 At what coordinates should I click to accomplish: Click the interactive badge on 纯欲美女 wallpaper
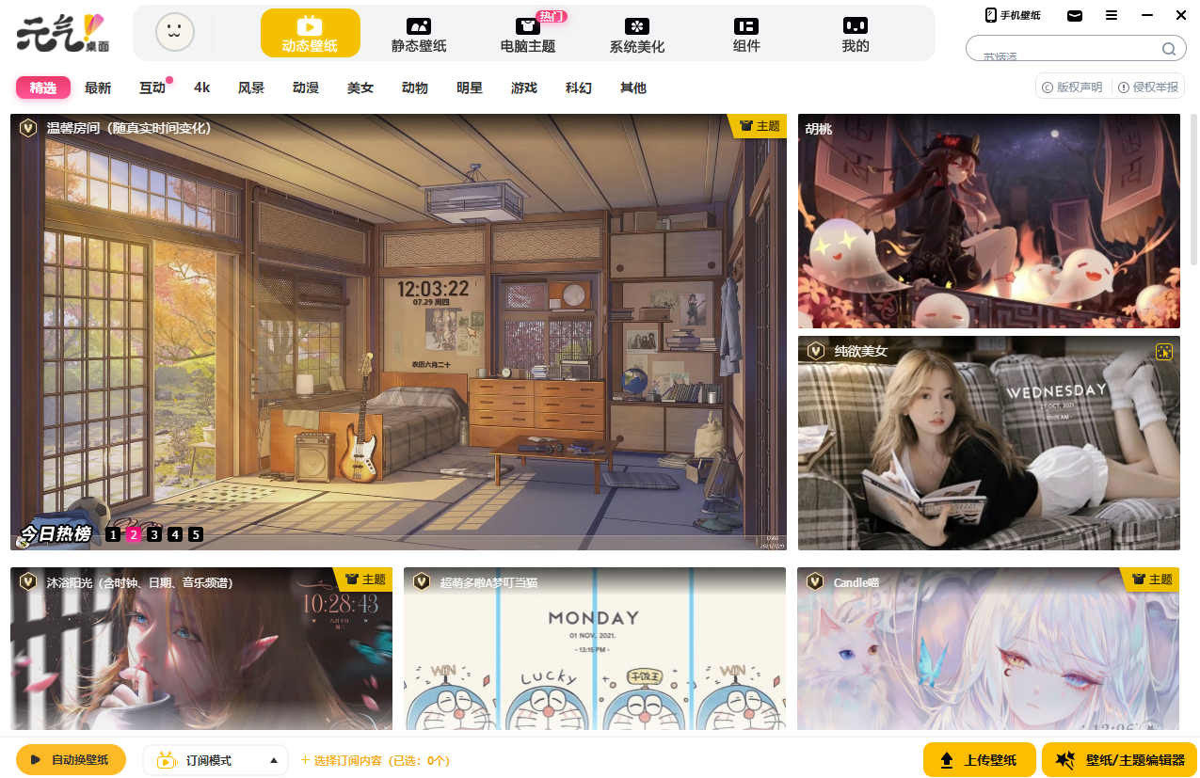pos(1163,352)
